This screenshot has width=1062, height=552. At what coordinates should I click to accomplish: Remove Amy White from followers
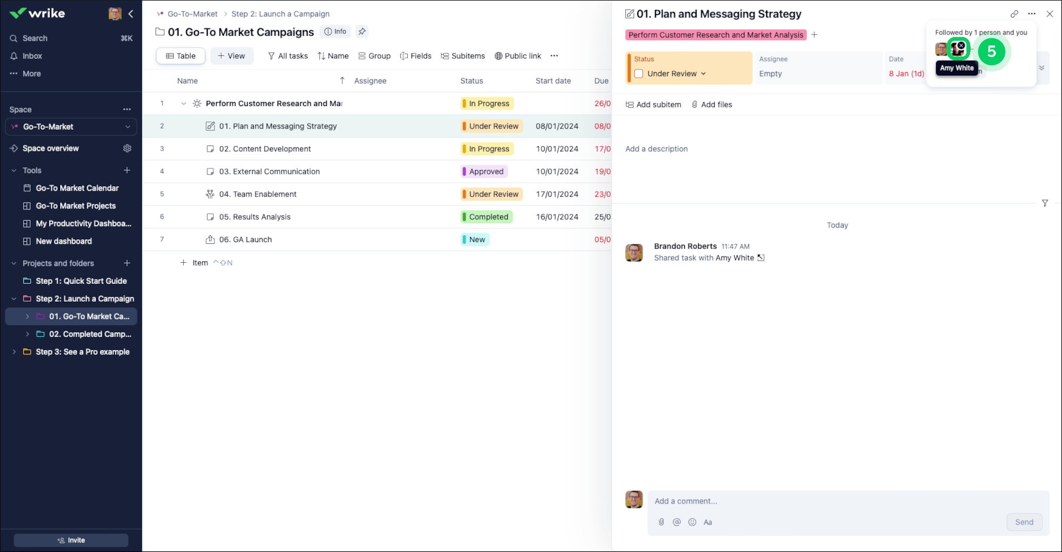(x=961, y=45)
